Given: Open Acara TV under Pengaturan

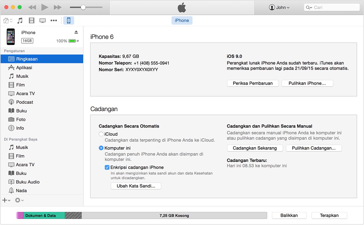Looking at the screenshot, I should pyautogui.click(x=42, y=93).
